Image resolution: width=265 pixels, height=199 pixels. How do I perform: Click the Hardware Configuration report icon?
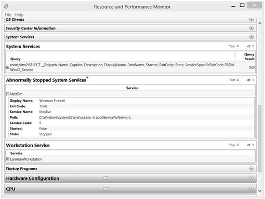coord(105,178)
